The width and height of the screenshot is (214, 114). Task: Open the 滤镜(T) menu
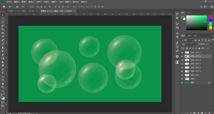pyautogui.click(x=54, y=2)
